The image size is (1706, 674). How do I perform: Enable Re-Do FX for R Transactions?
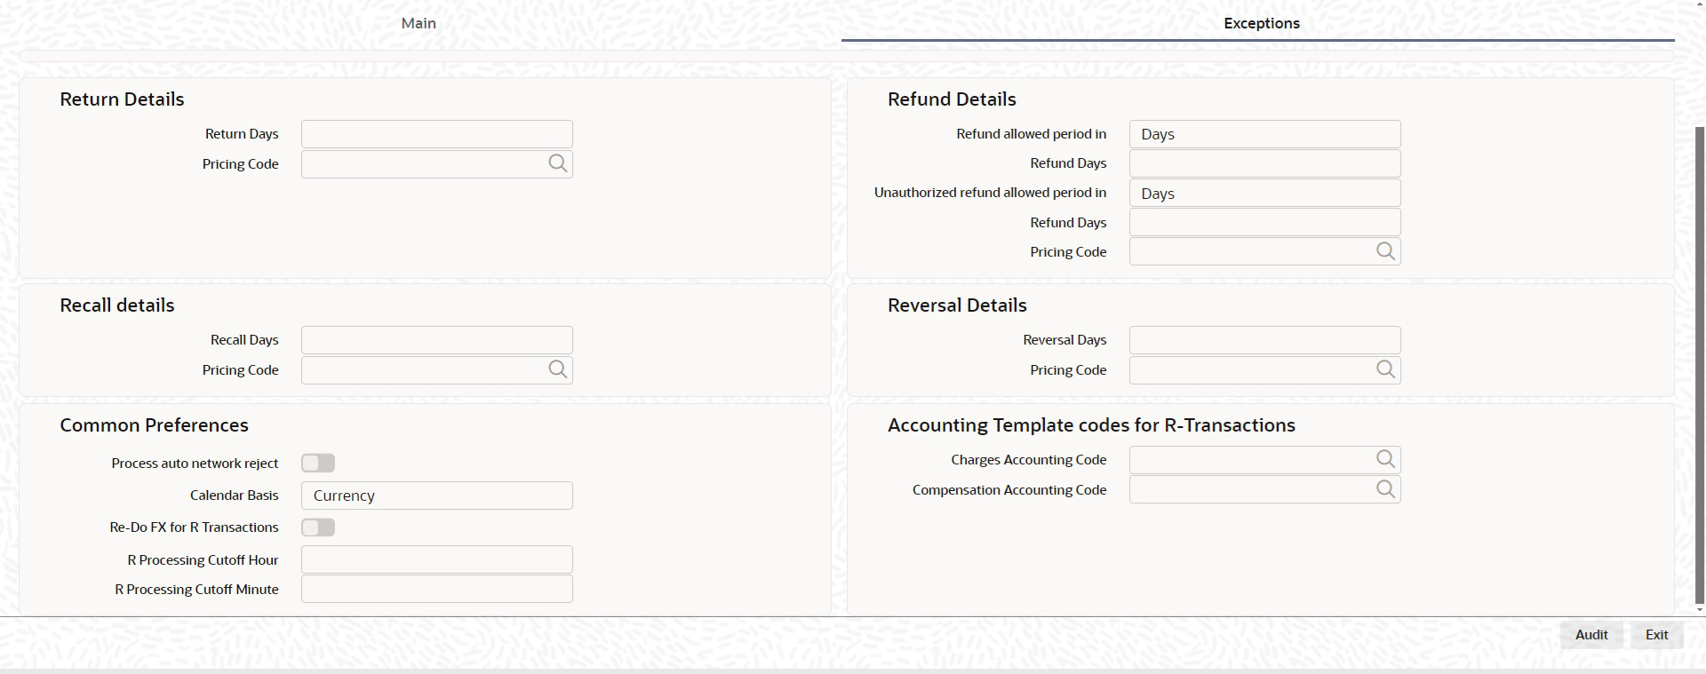tap(318, 527)
